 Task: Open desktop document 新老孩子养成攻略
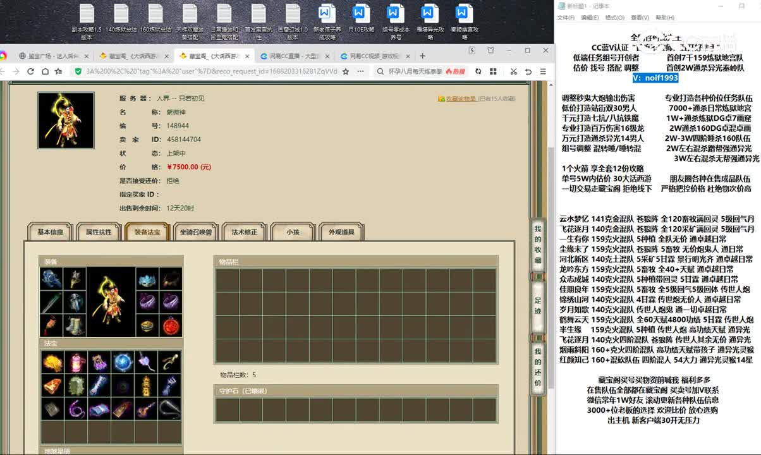(x=327, y=22)
